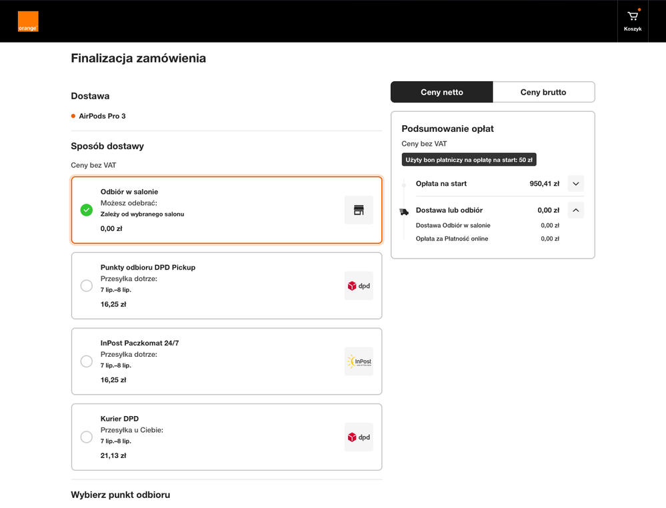The height and width of the screenshot is (508, 666).
Task: Click the used payment voucher badge
Action: coord(469,160)
